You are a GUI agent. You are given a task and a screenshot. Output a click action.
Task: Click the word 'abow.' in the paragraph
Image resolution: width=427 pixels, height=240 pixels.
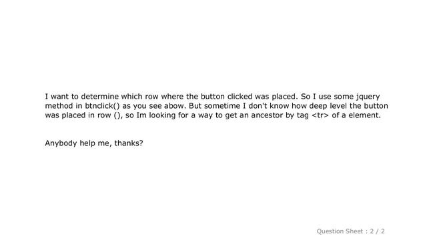click(x=175, y=106)
